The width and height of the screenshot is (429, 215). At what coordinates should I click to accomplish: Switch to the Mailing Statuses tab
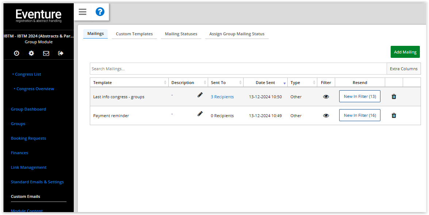tap(181, 34)
